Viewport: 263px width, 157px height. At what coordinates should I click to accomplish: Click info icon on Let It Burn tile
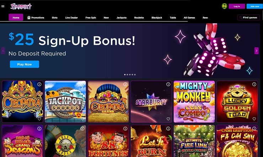pos(168,129)
